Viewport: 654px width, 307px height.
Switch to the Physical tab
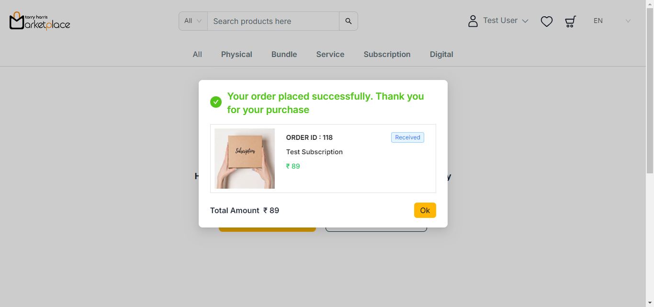click(x=237, y=55)
